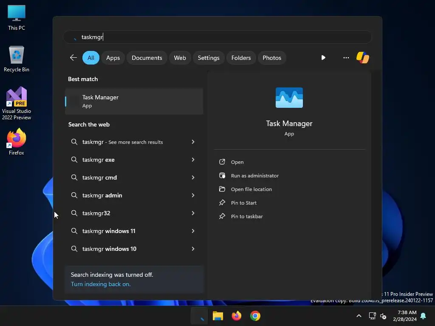This screenshot has height=326, width=435.
Task: Launch Firefox from the taskbar
Action: (236, 316)
